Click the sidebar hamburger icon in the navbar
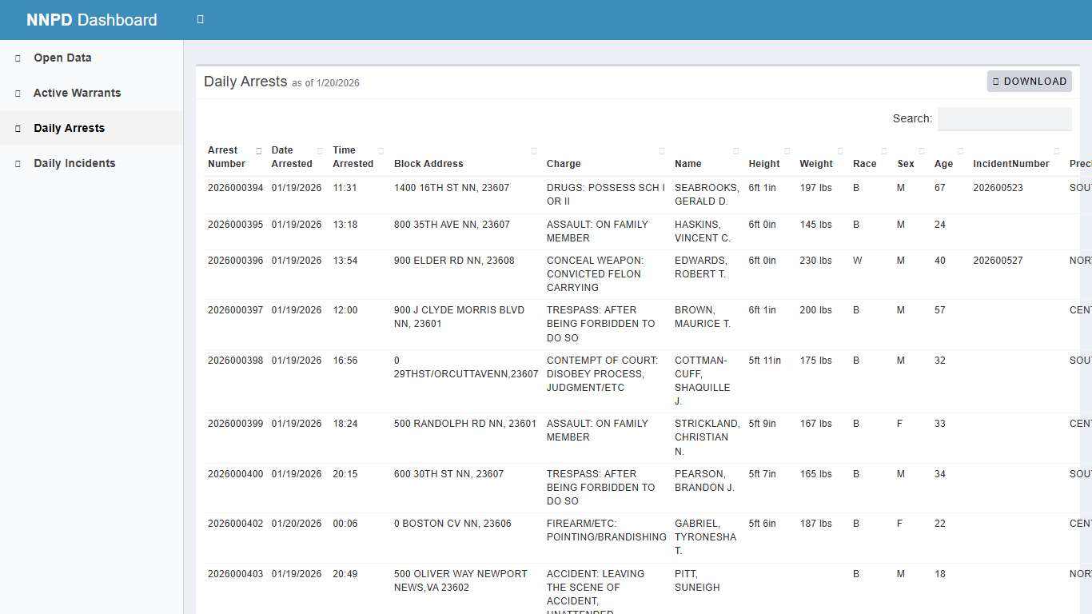1092x614 pixels. [200, 19]
